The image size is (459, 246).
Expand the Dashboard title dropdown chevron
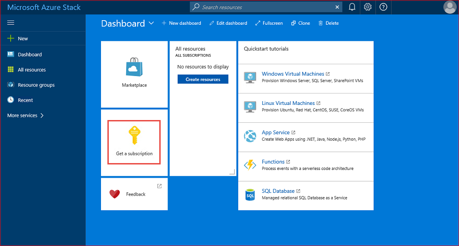coord(151,23)
